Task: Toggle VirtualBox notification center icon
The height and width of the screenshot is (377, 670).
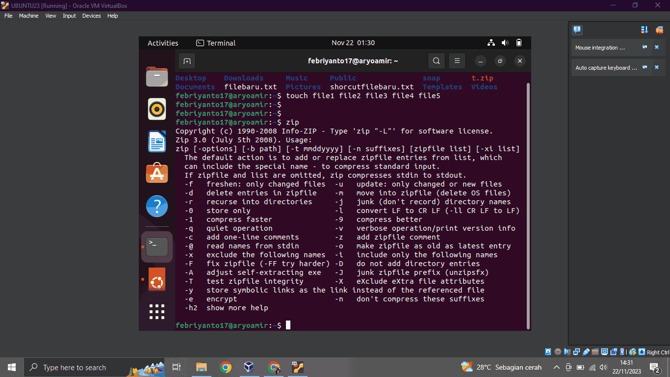Action: tap(577, 30)
